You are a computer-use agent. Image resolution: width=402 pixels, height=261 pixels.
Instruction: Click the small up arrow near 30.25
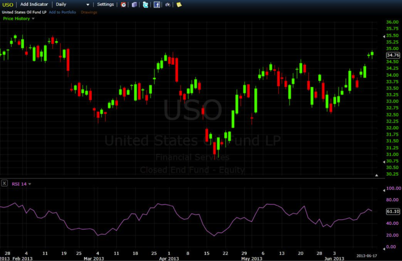pyautogui.click(x=377, y=175)
